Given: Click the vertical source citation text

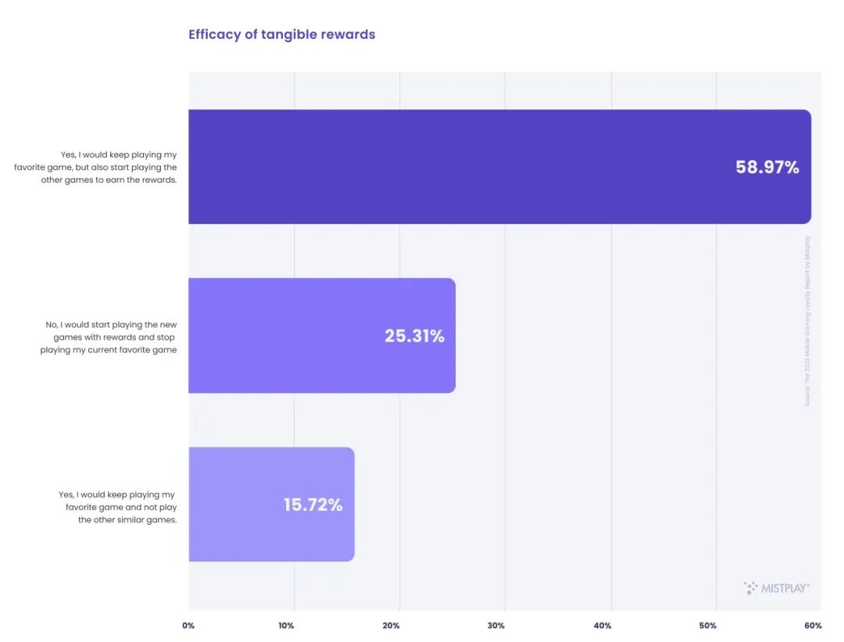Looking at the screenshot, I should click(x=807, y=321).
